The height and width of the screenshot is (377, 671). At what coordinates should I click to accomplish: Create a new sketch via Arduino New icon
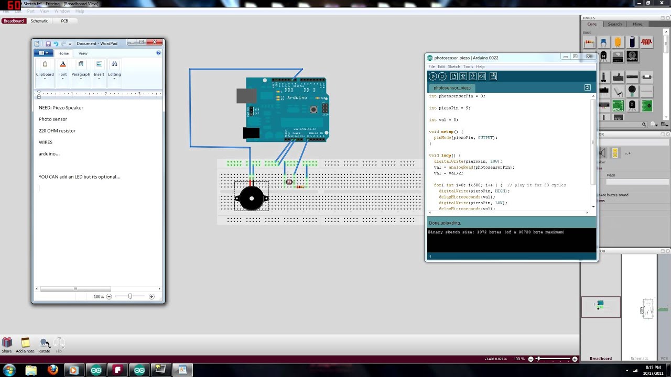454,76
